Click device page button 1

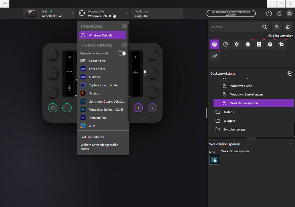tap(67, 108)
